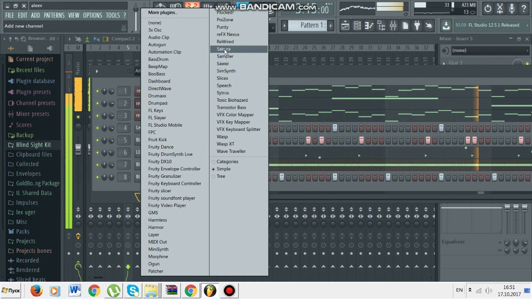Viewport: 532px width, 299px height.
Task: Adjust the master volume slider
Action: [x=135, y=17]
